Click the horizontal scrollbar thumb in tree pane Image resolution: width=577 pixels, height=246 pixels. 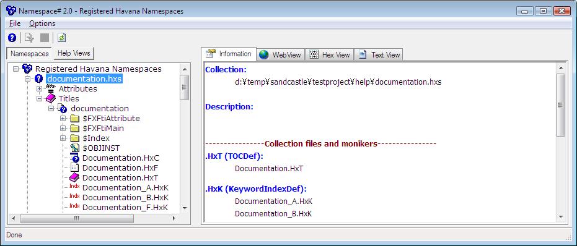coord(77,218)
